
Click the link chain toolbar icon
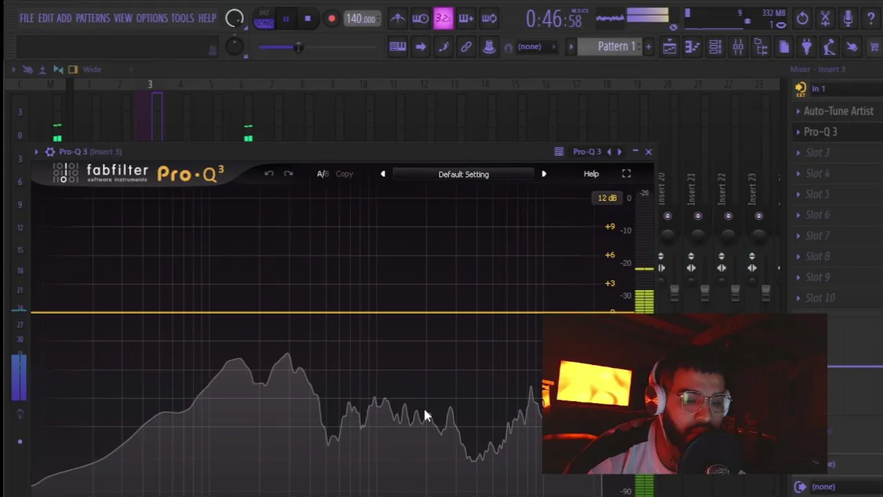tap(466, 47)
